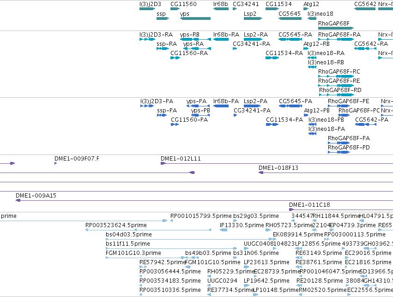Click the Ir68b-PA protein label

226,101
